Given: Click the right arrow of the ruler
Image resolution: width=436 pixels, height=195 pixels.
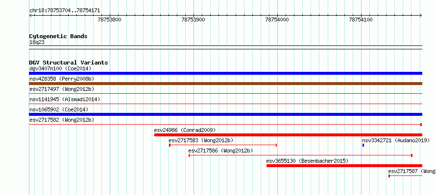Looking at the screenshot, I should 421,16.
